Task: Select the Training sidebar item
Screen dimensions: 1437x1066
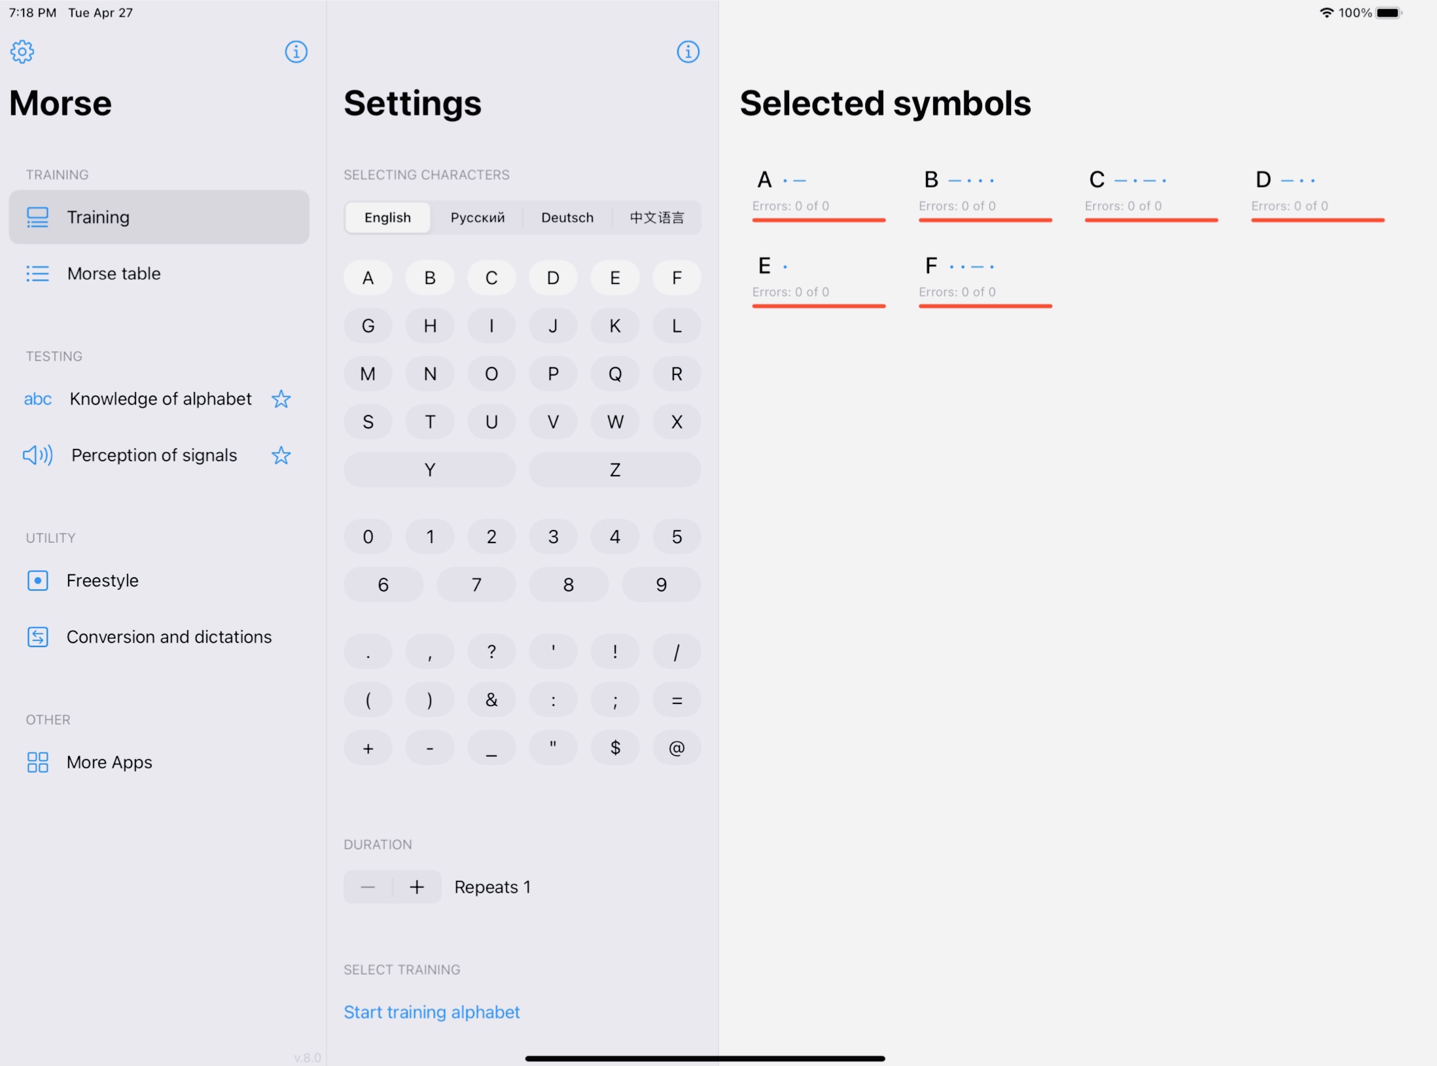Action: [159, 217]
